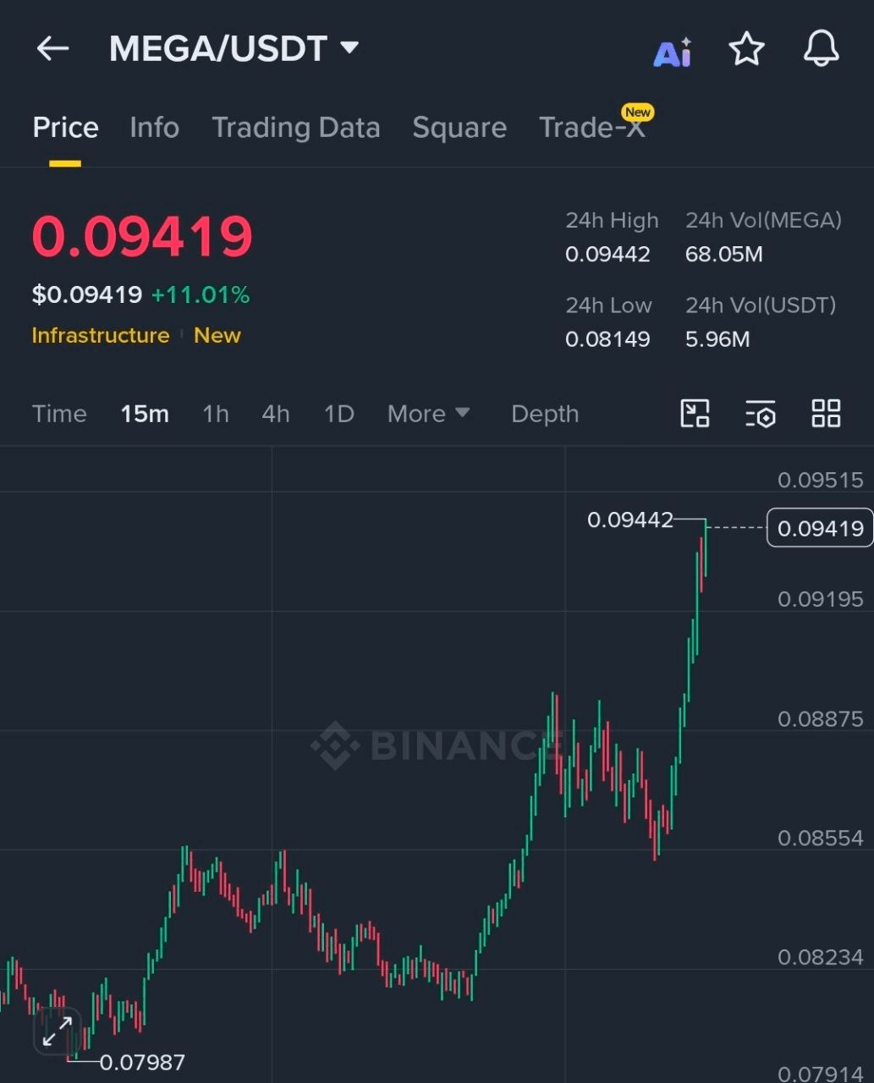This screenshot has width=874, height=1083.
Task: Tap the 24h Vol(USDT) value 5.96M
Action: tap(717, 339)
